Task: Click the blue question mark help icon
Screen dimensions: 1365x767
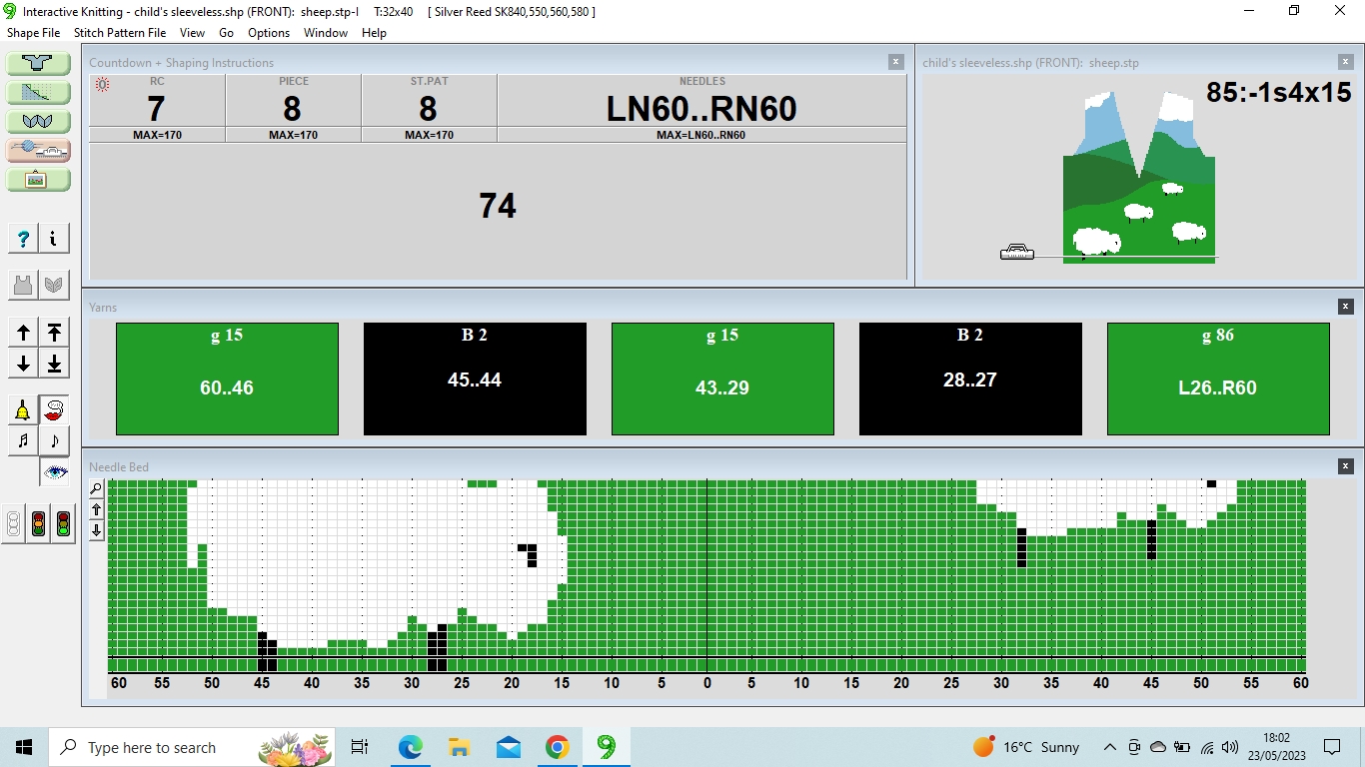Action: (x=24, y=239)
